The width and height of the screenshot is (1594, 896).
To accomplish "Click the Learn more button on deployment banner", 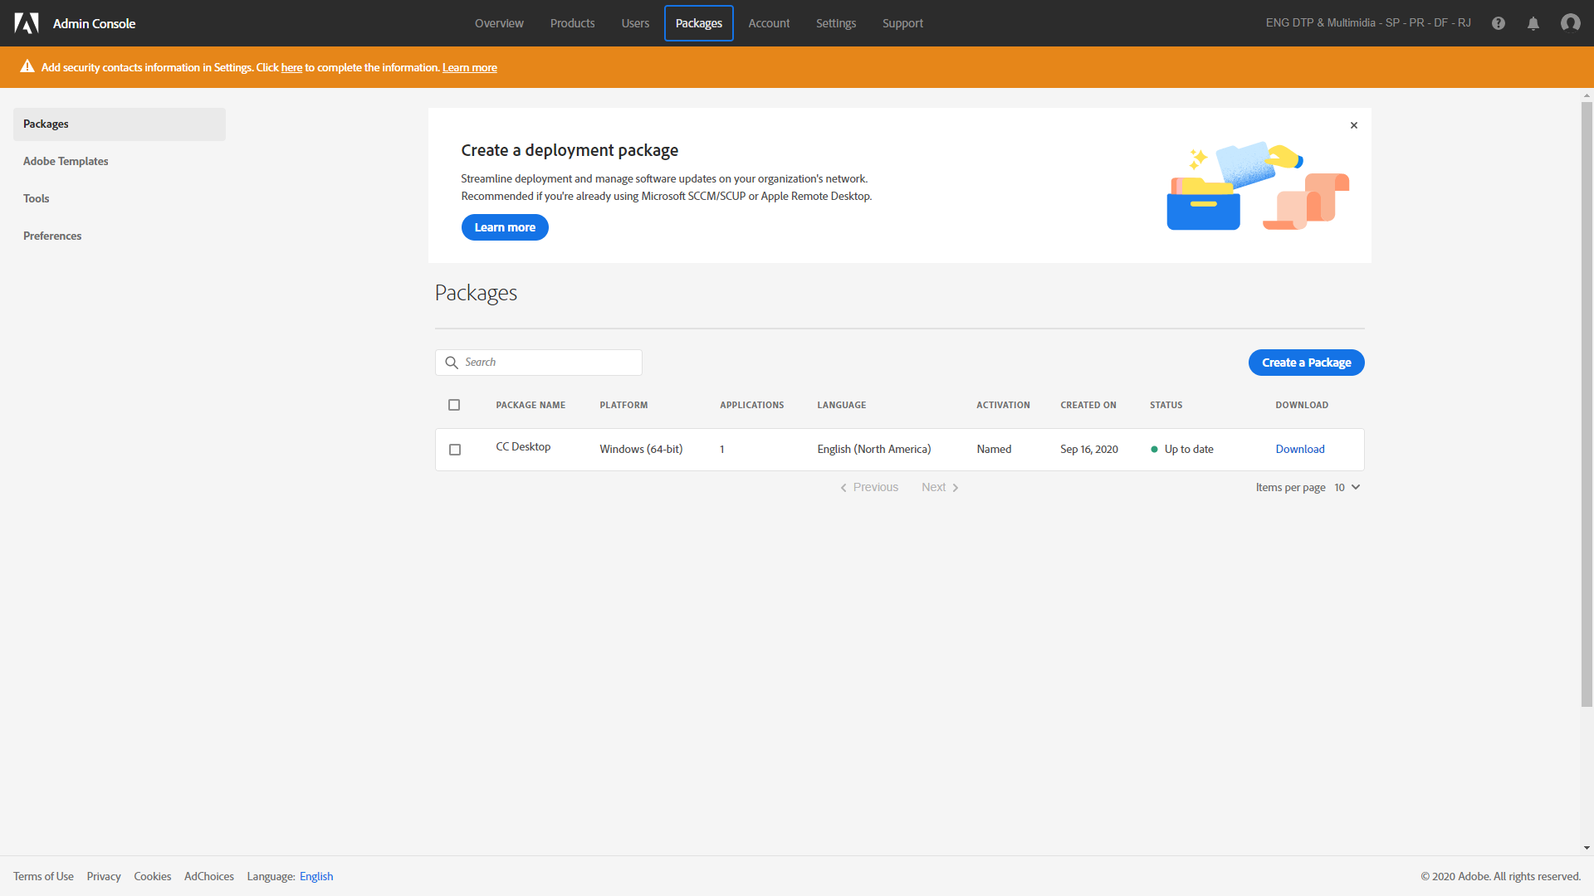I will click(504, 226).
